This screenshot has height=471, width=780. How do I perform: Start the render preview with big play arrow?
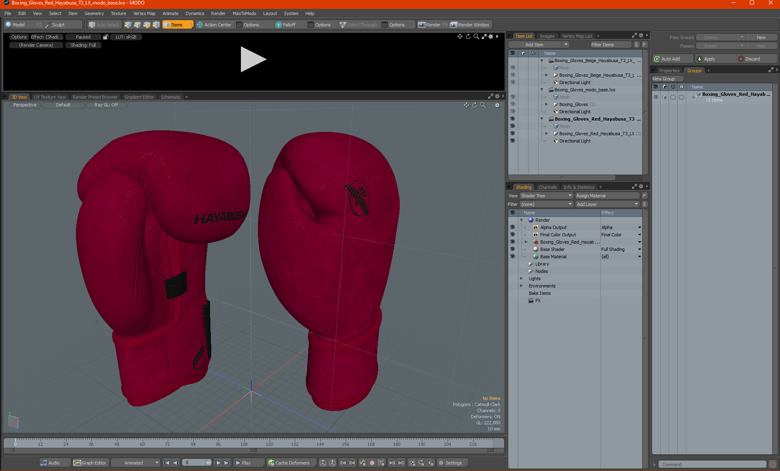[x=253, y=59]
